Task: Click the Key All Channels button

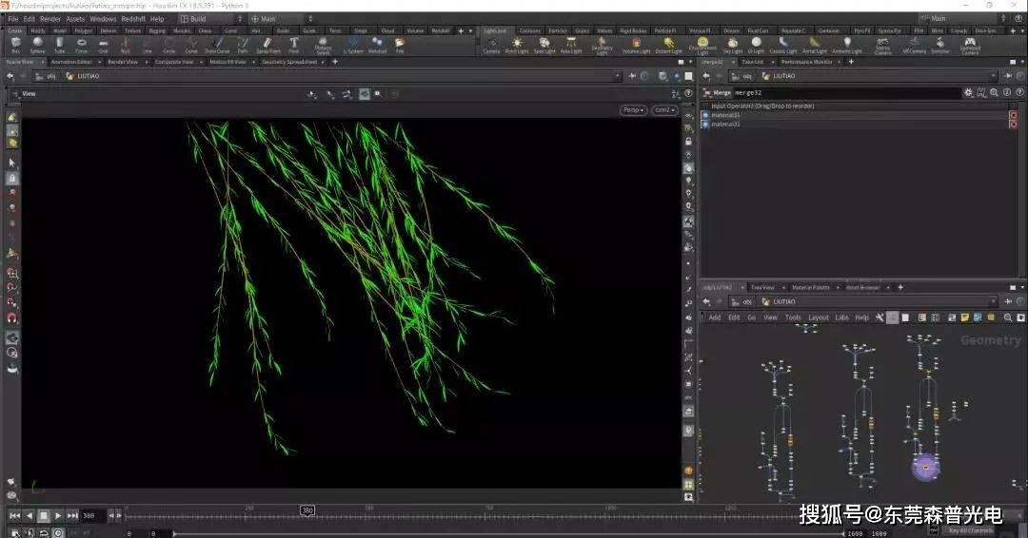Action: (x=971, y=530)
